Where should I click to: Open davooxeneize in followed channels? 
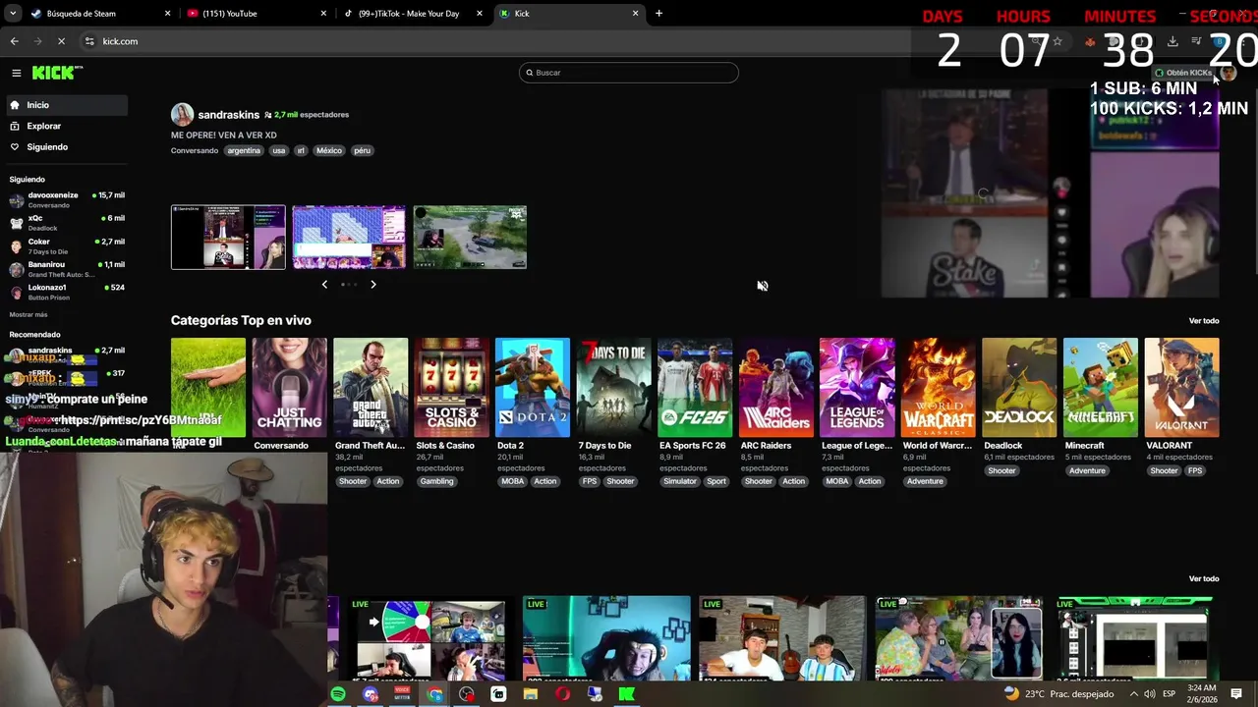coord(66,199)
